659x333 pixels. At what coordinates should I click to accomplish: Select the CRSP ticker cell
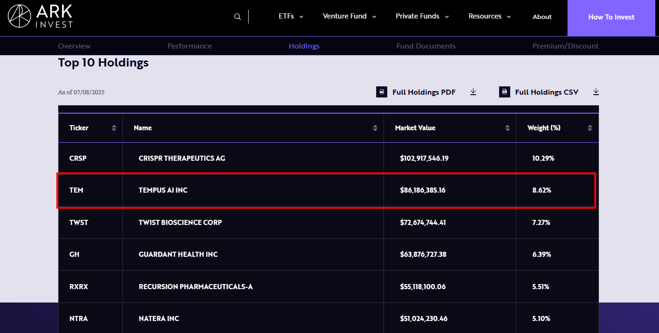point(78,158)
